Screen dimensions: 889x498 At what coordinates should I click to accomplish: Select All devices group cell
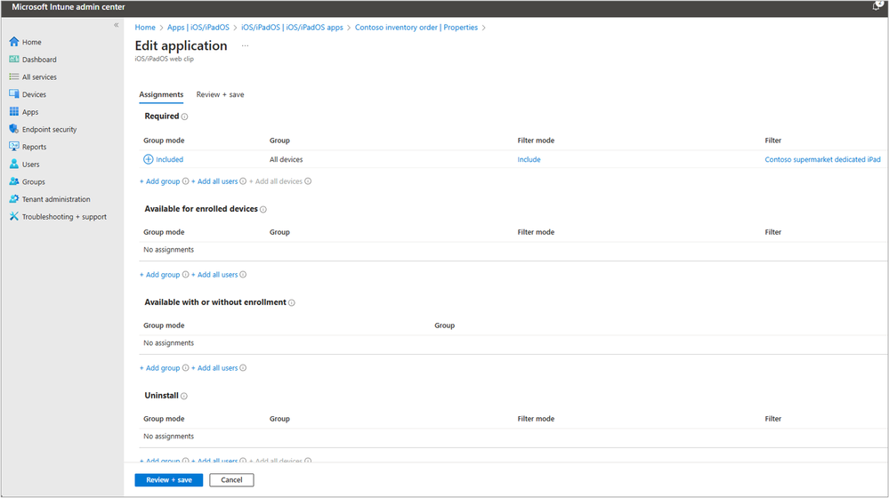[x=287, y=160]
